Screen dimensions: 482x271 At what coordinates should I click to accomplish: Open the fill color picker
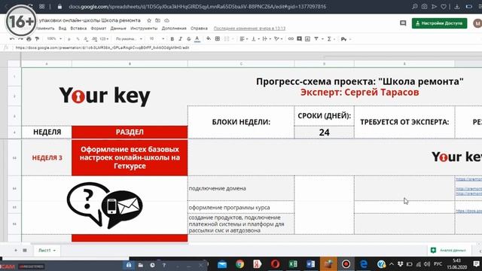coord(209,38)
